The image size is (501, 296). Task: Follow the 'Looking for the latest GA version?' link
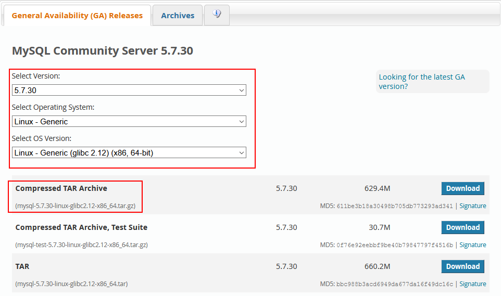pos(422,82)
